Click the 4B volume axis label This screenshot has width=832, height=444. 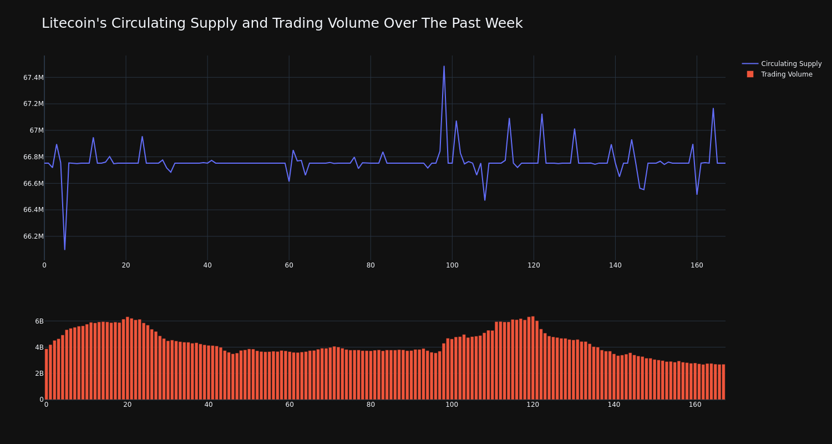[39, 347]
